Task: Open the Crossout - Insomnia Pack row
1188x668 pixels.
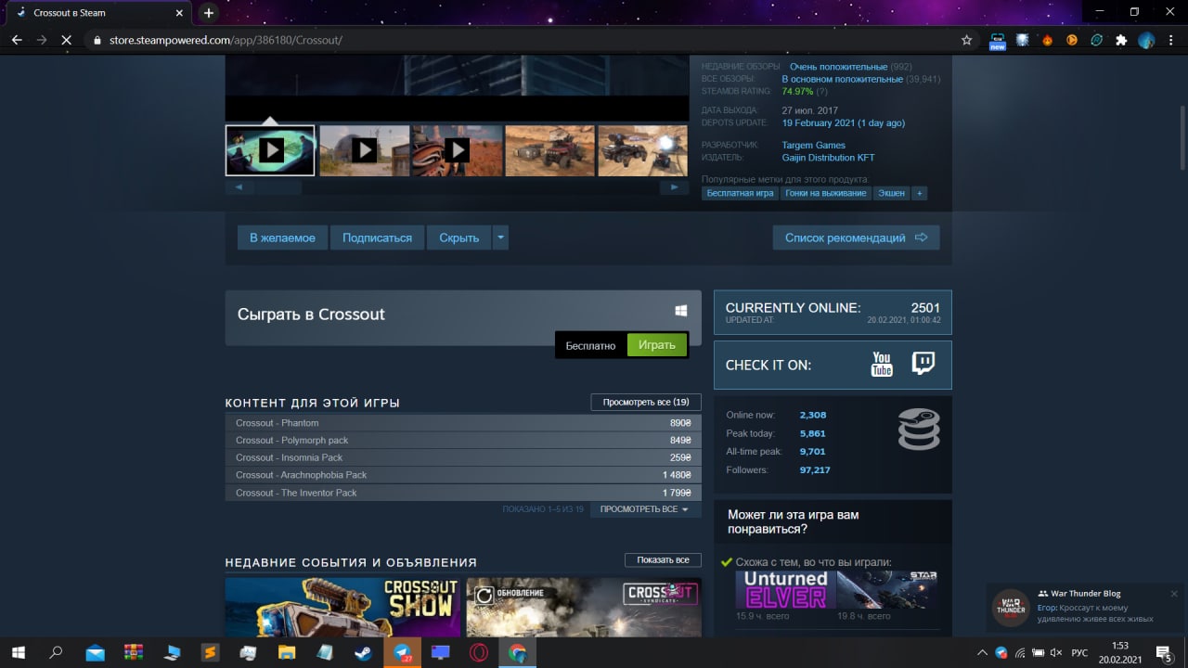Action: pos(463,457)
